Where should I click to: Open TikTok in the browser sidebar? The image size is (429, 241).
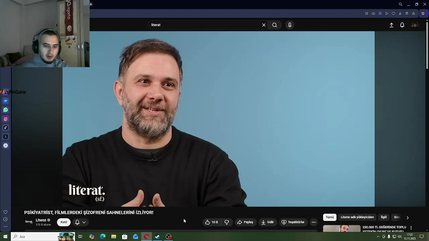click(6, 128)
